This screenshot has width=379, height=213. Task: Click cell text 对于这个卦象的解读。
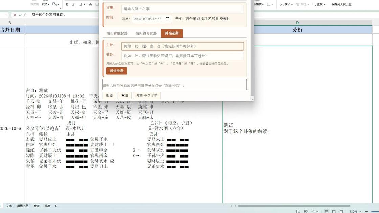coord(247,131)
